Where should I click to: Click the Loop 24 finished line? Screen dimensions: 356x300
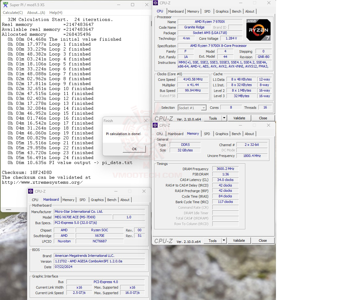coord(50,158)
